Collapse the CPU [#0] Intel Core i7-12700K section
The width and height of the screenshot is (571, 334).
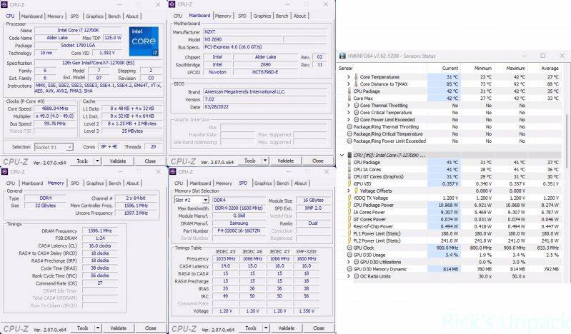pyautogui.click(x=342, y=155)
